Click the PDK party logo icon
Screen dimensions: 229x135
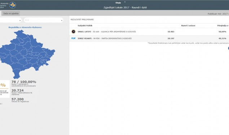click(x=74, y=38)
